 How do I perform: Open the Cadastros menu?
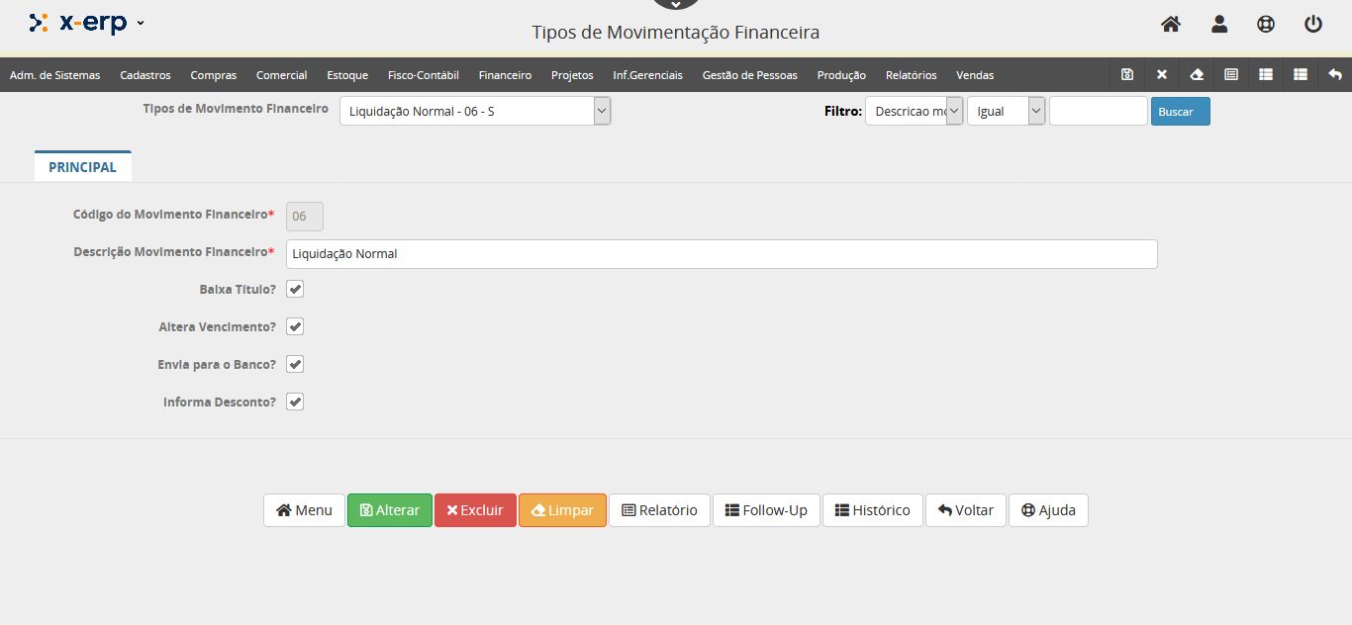[x=145, y=75]
